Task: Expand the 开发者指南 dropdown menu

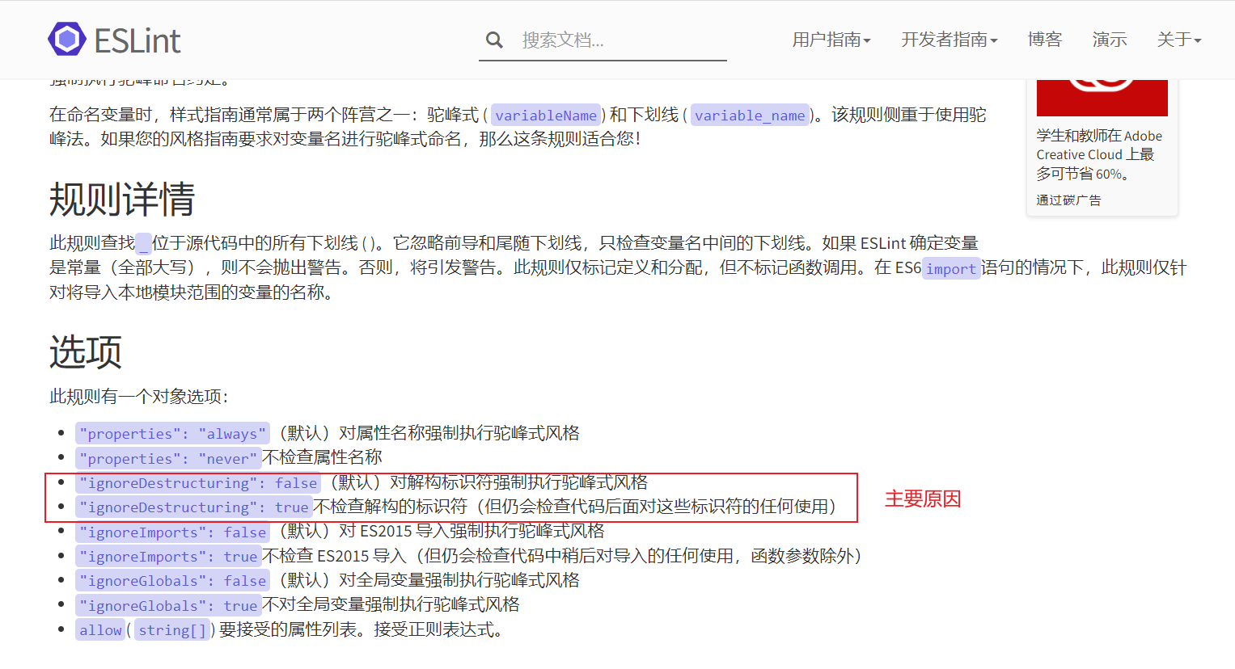Action: (x=950, y=40)
